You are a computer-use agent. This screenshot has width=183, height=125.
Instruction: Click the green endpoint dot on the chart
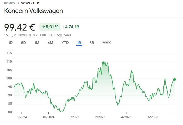point(175,79)
